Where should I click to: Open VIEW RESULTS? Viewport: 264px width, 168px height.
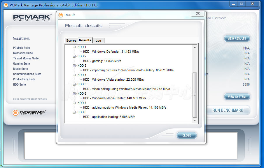coord(237,38)
